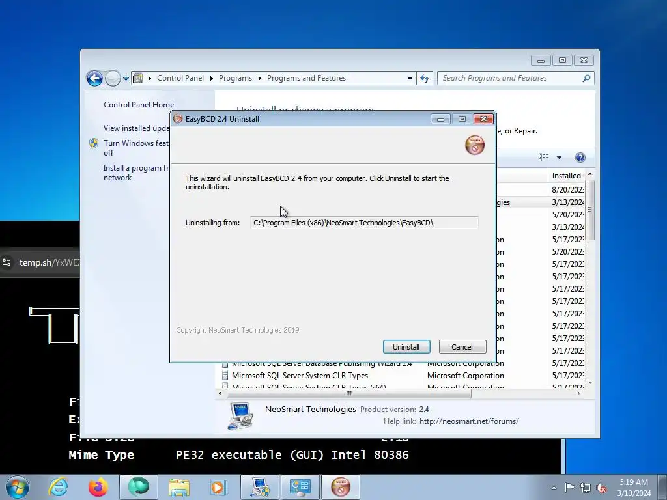Image resolution: width=667 pixels, height=500 pixels.
Task: Click Programs in the address breadcrumb
Action: (235, 78)
